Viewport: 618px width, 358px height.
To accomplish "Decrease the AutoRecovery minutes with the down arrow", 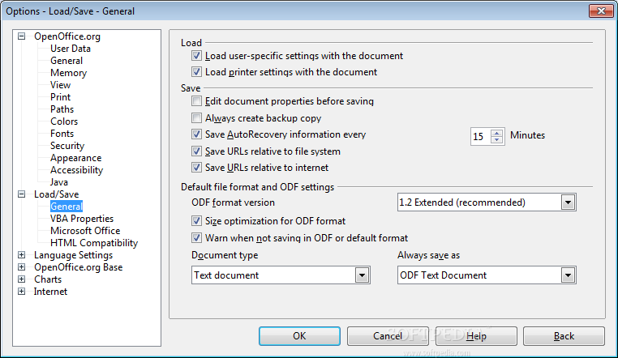I will pos(497,140).
